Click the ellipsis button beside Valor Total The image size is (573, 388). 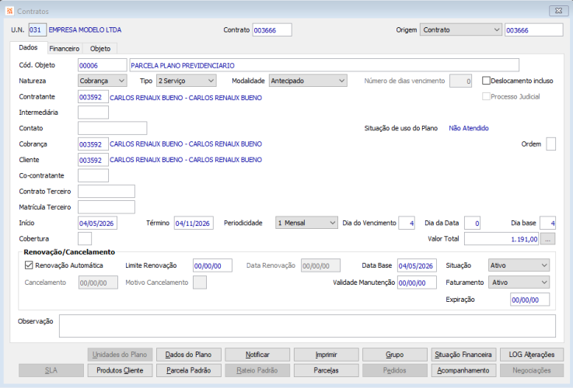pos(547,239)
